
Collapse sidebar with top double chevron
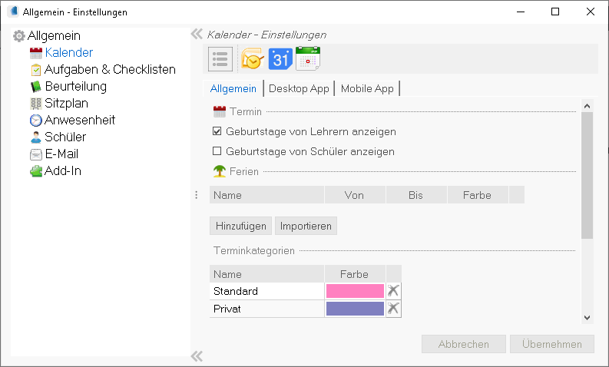[197, 35]
